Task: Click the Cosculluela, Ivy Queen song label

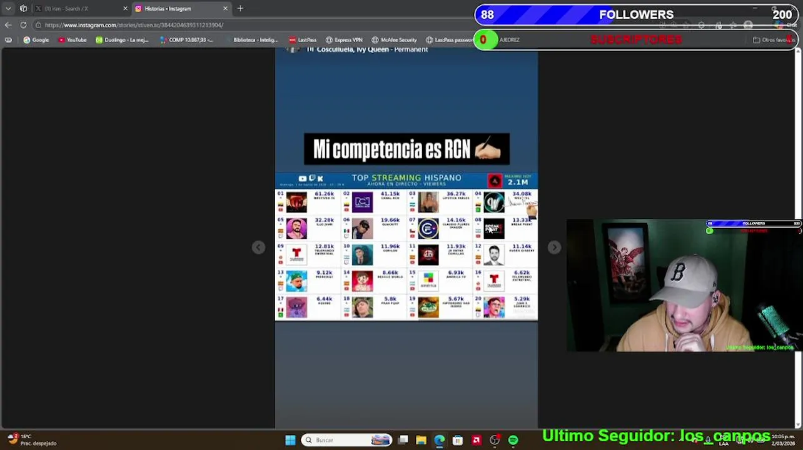Action: click(366, 49)
